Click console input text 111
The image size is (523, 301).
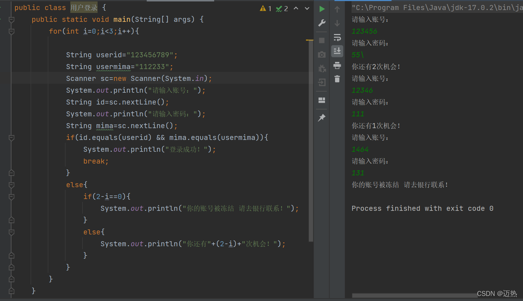point(358,114)
